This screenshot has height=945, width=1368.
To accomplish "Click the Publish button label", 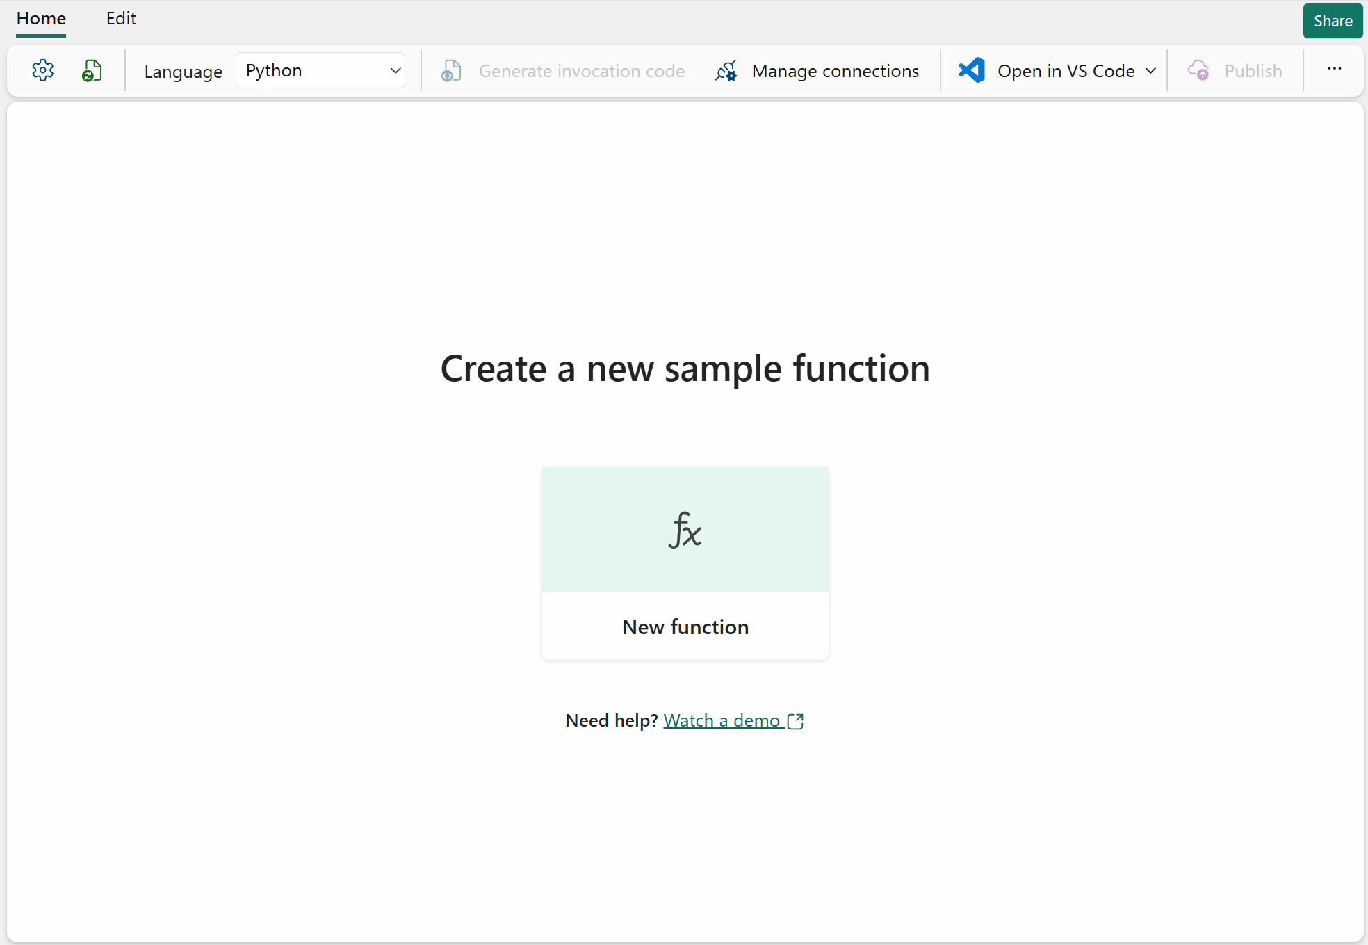I will [x=1253, y=71].
